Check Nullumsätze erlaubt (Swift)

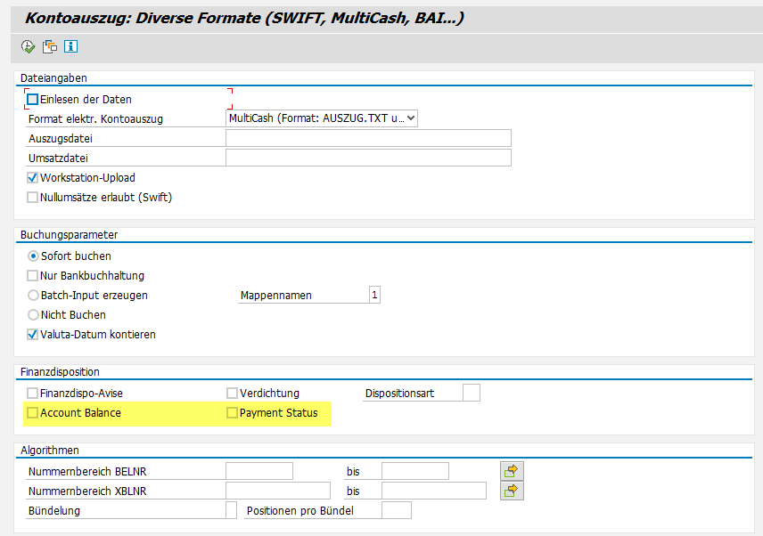(x=33, y=198)
